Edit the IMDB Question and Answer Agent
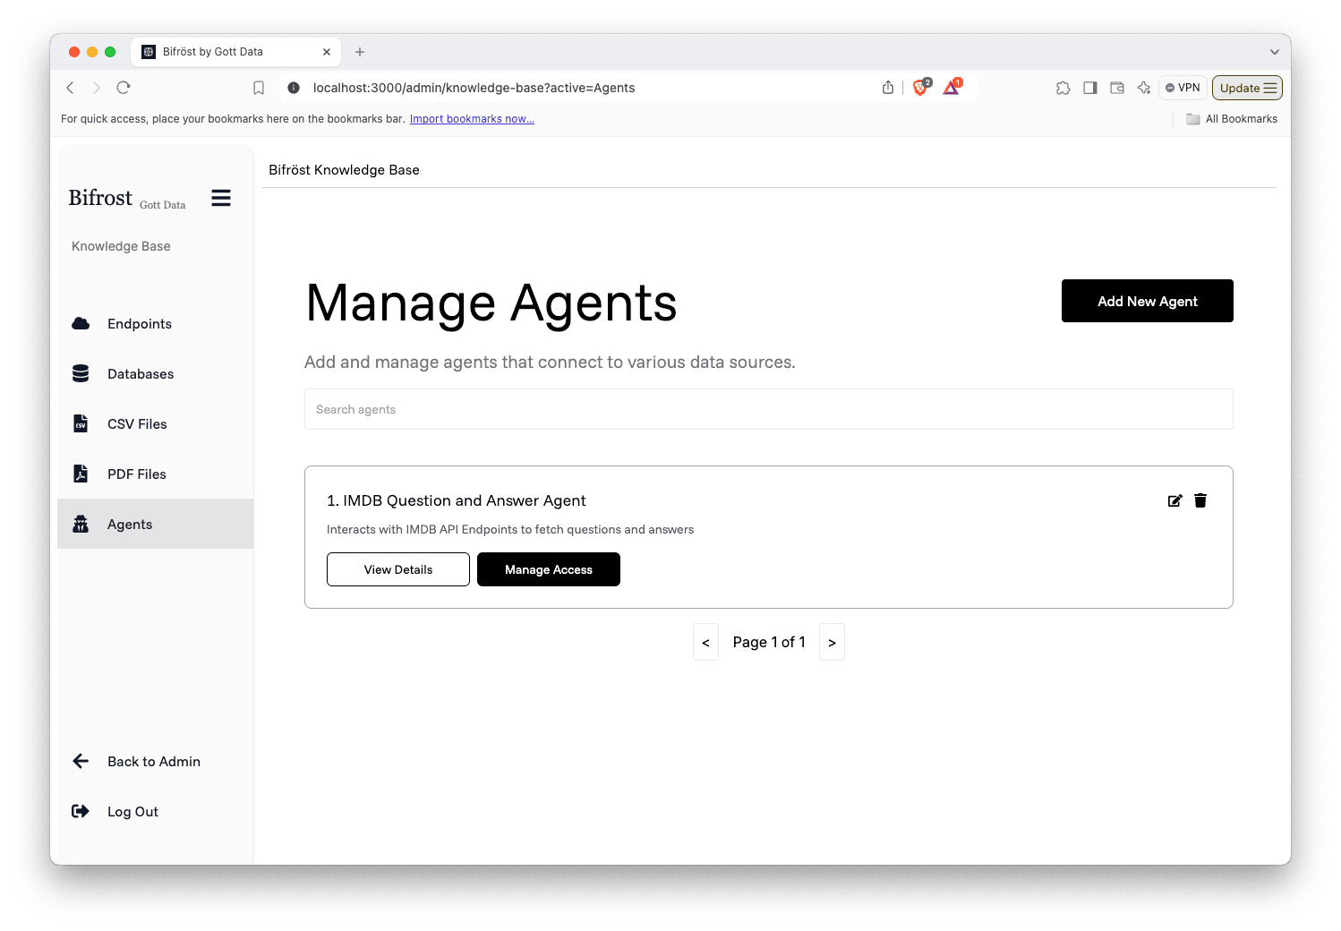The image size is (1341, 931). pos(1174,500)
